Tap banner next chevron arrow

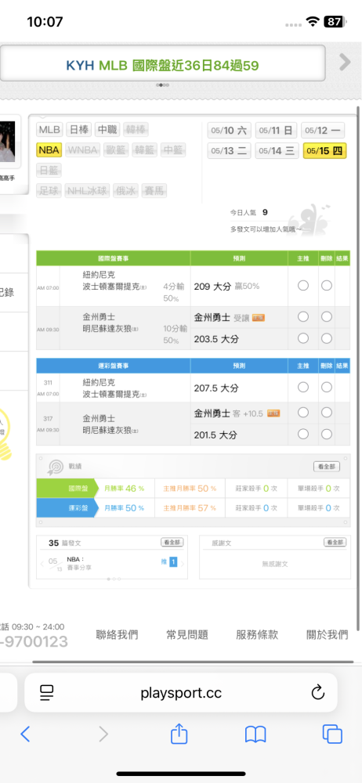tap(345, 63)
